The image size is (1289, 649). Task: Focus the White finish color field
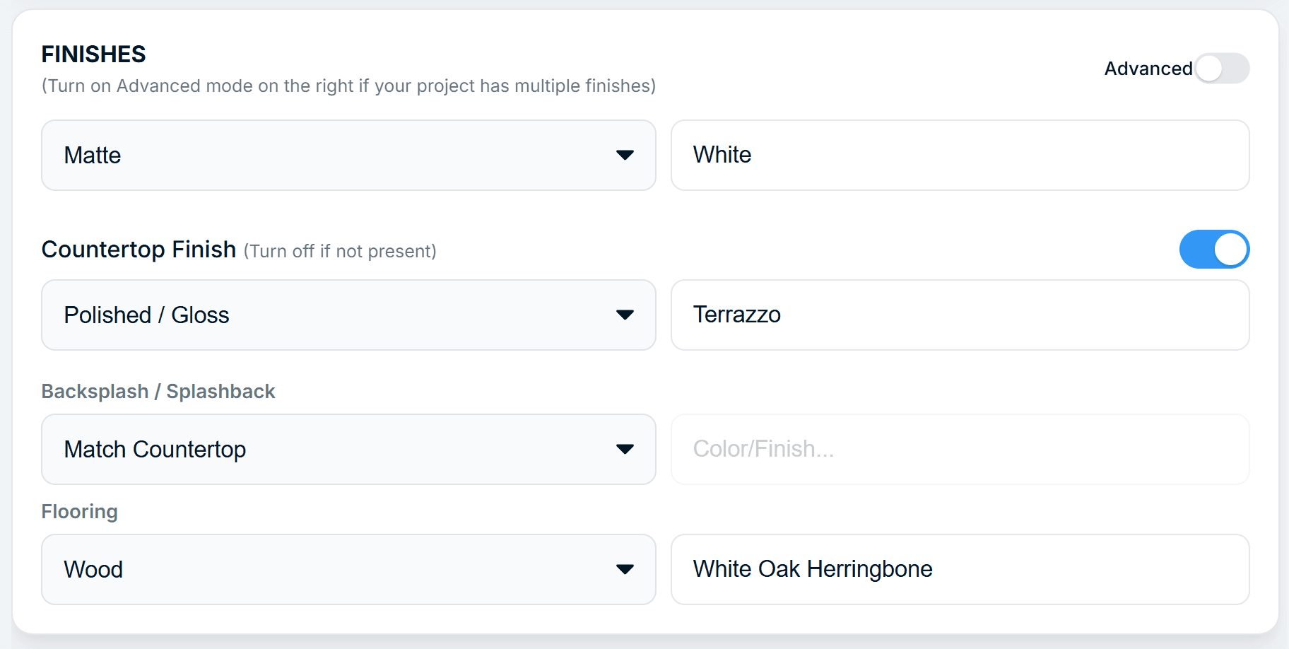point(960,156)
